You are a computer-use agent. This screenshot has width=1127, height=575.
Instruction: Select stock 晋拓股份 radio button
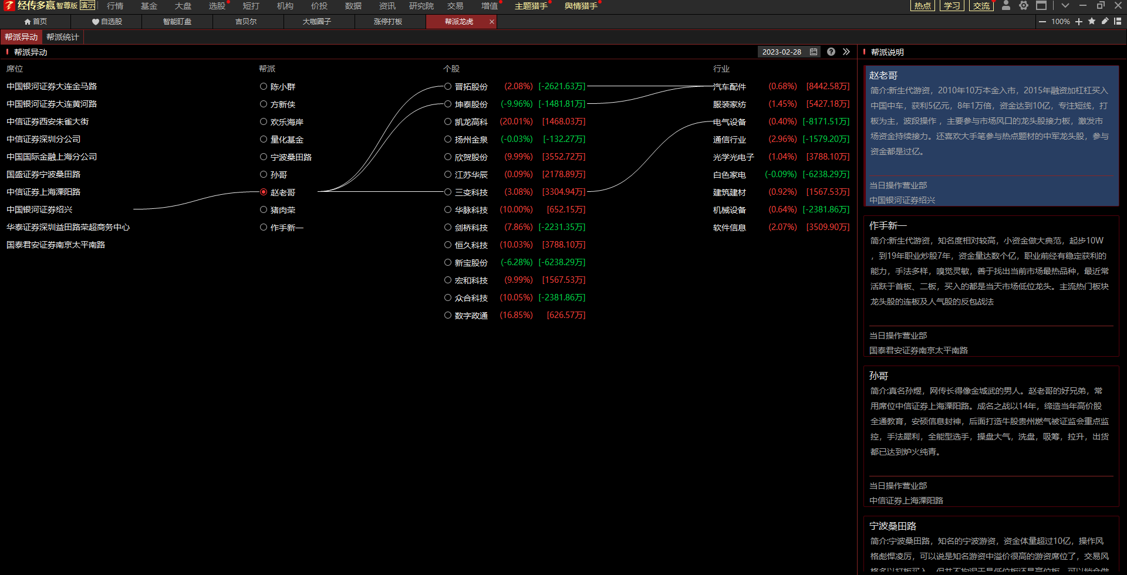pos(448,86)
